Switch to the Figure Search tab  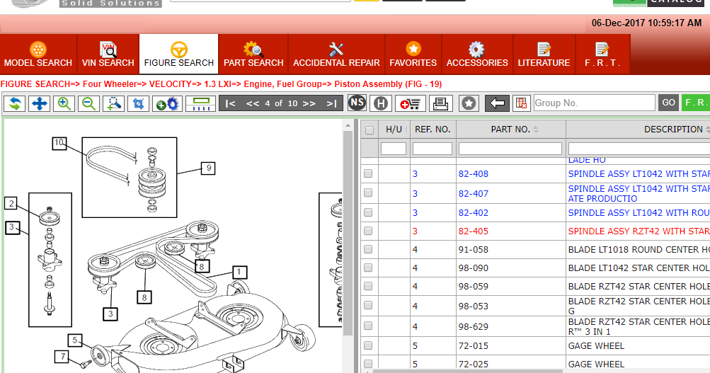pyautogui.click(x=179, y=54)
